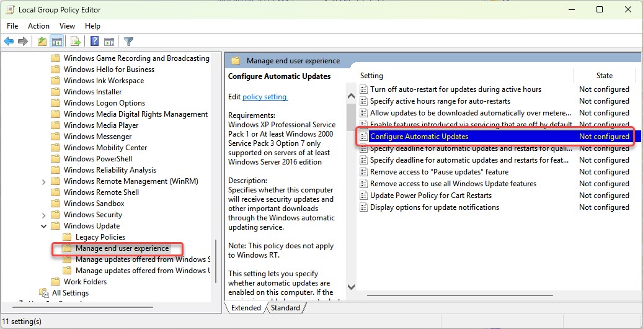The height and width of the screenshot is (329, 643).
Task: Sort by the State column header
Action: [x=604, y=76]
